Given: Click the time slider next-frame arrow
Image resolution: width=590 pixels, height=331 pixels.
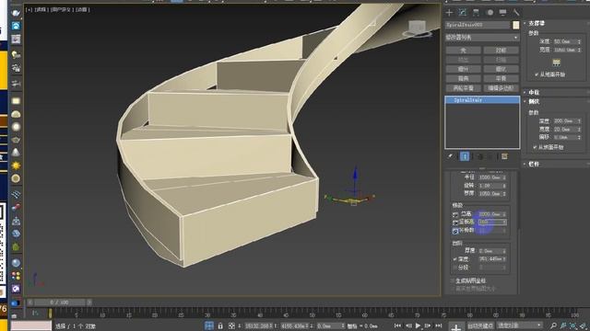Looking at the screenshot, I should tap(89, 302).
